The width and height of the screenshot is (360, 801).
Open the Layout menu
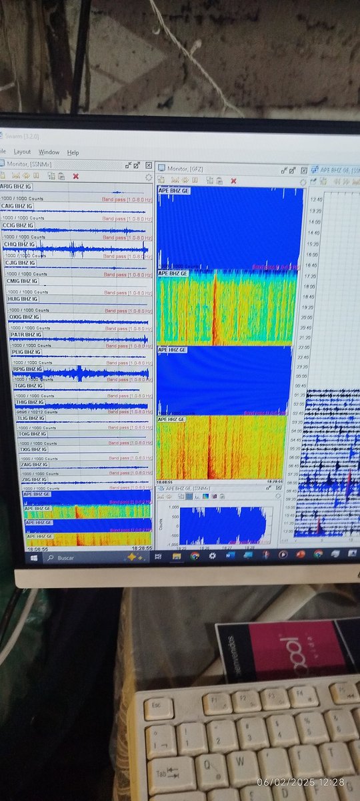point(22,152)
